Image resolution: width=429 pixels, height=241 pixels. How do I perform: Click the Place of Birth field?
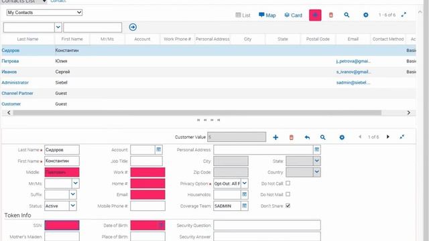147,236
